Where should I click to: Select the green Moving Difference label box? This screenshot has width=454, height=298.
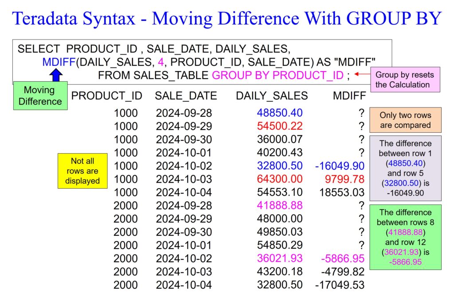click(x=40, y=95)
